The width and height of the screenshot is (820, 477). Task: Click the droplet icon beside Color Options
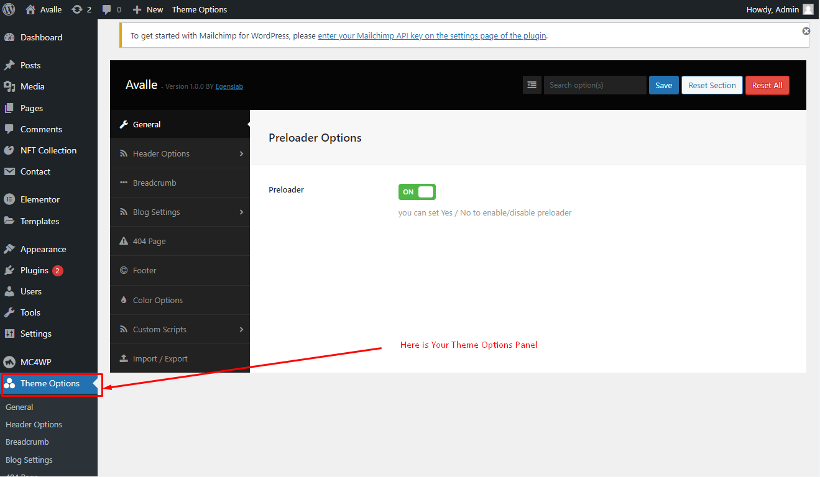[x=124, y=300]
